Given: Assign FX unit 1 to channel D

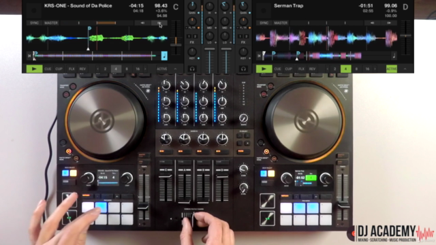Looking at the screenshot, I should coord(240,36).
